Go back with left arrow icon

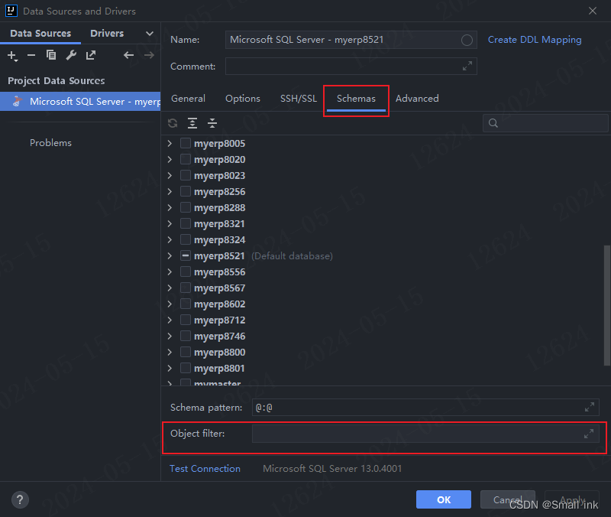coord(128,55)
